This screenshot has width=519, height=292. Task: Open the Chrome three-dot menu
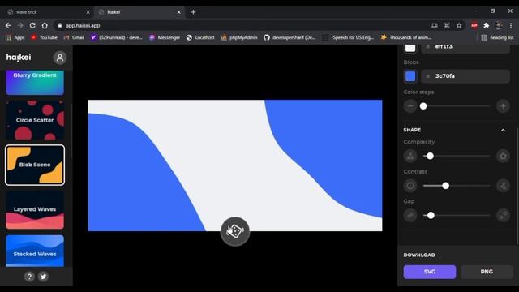coord(511,25)
